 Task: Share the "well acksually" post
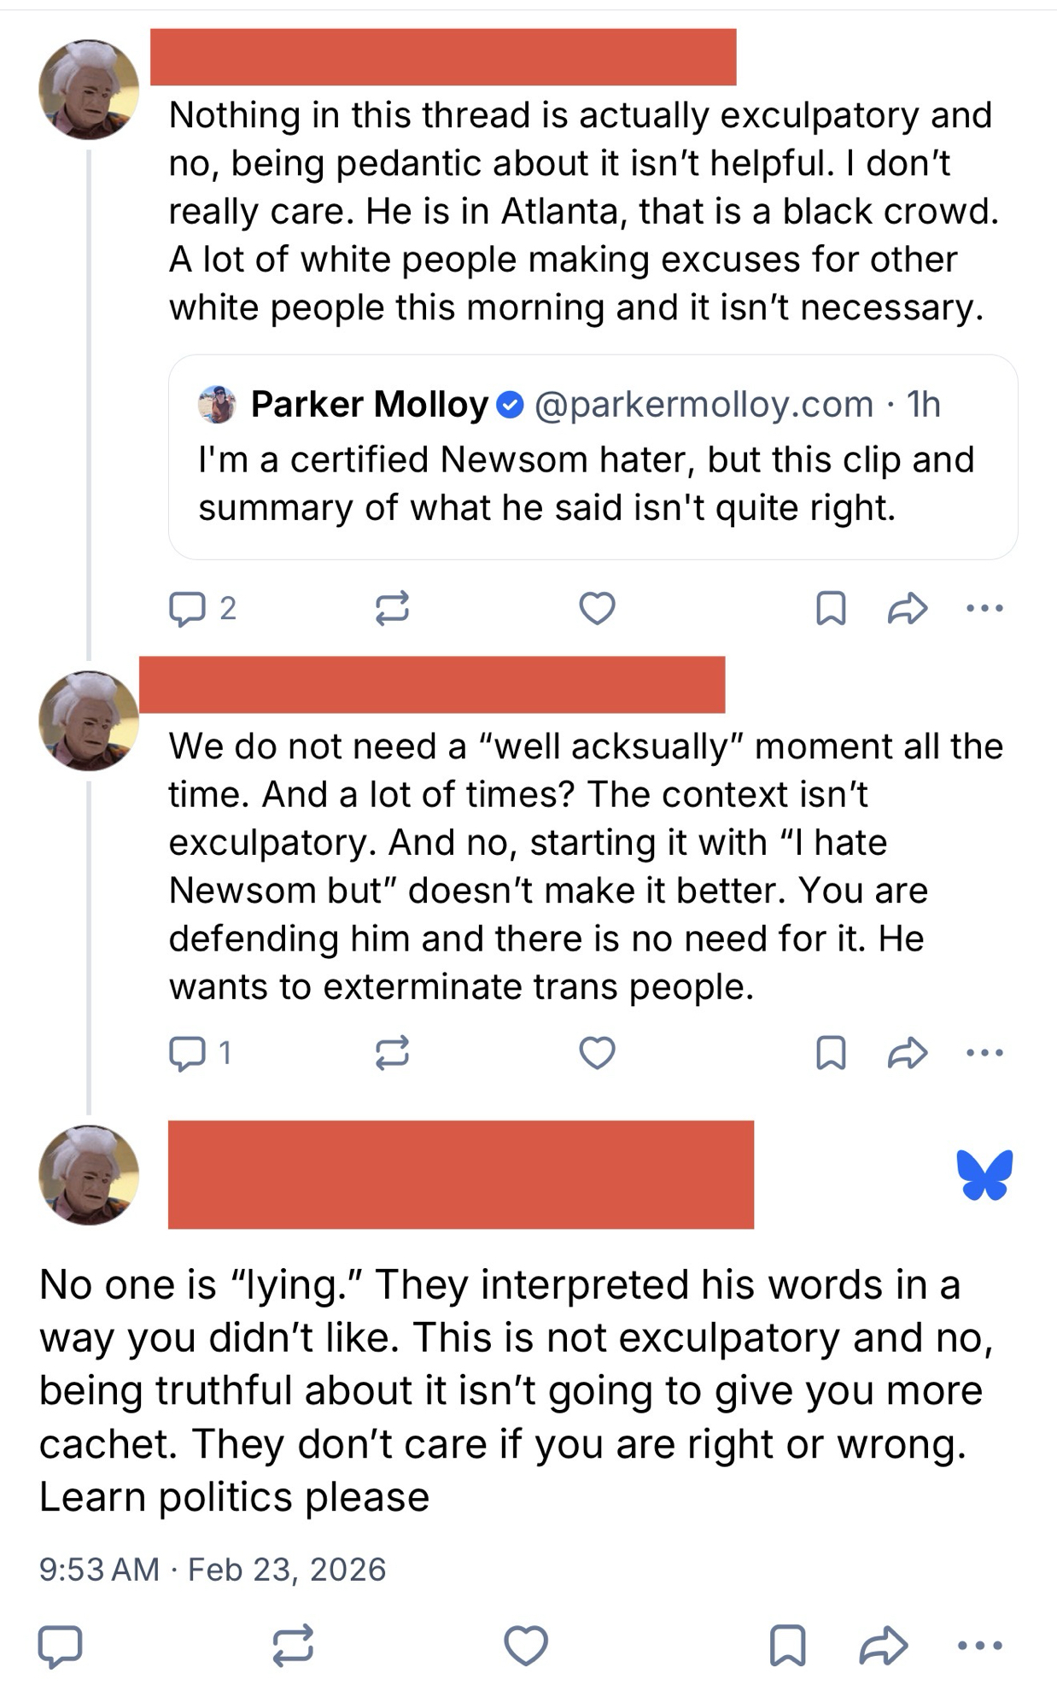[x=907, y=1052]
